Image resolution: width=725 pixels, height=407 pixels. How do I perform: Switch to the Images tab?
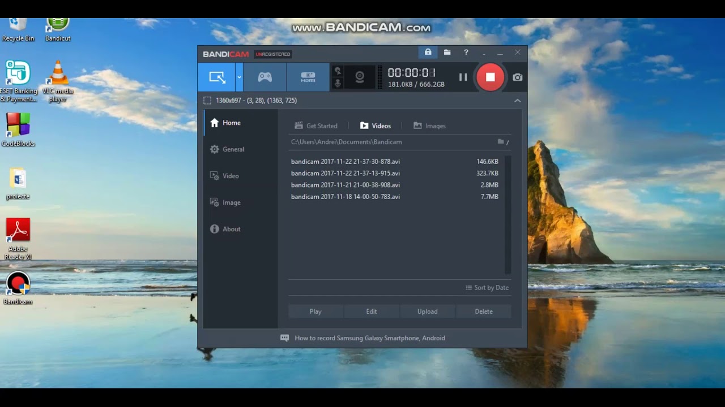click(x=429, y=126)
